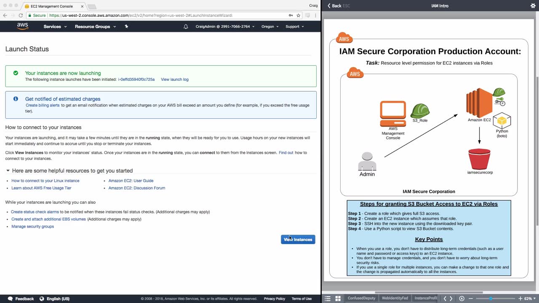Viewport: 539px width, 303px height.
Task: Click the secure padlock icon in address bar
Action: 30,15
